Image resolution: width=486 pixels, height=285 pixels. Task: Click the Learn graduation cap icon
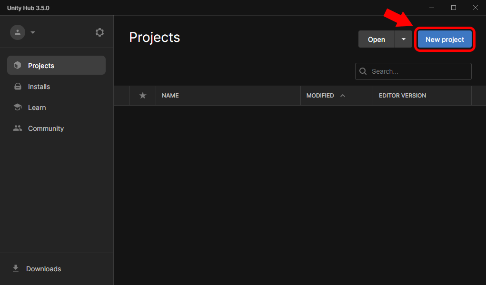(x=18, y=107)
